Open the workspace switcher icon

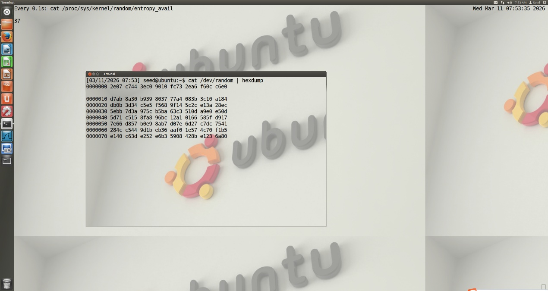[x=6, y=161]
